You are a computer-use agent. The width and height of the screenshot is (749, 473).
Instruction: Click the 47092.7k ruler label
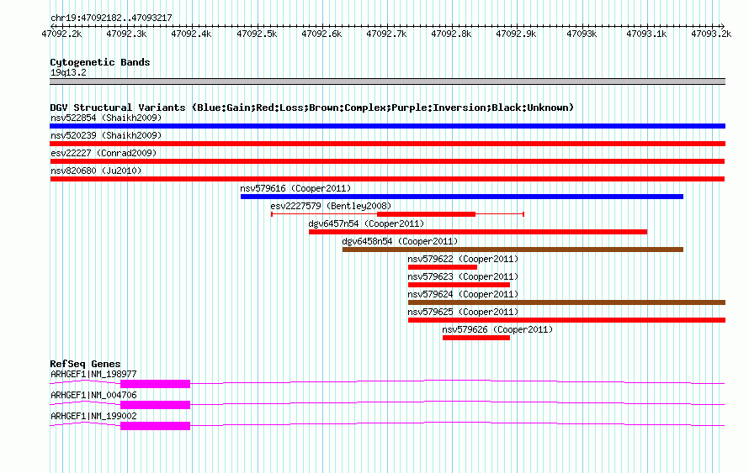[x=386, y=34]
